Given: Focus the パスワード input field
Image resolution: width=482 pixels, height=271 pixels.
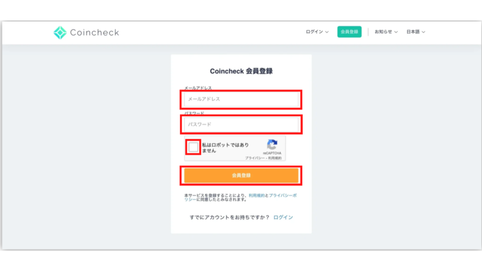Looking at the screenshot, I should [241, 124].
